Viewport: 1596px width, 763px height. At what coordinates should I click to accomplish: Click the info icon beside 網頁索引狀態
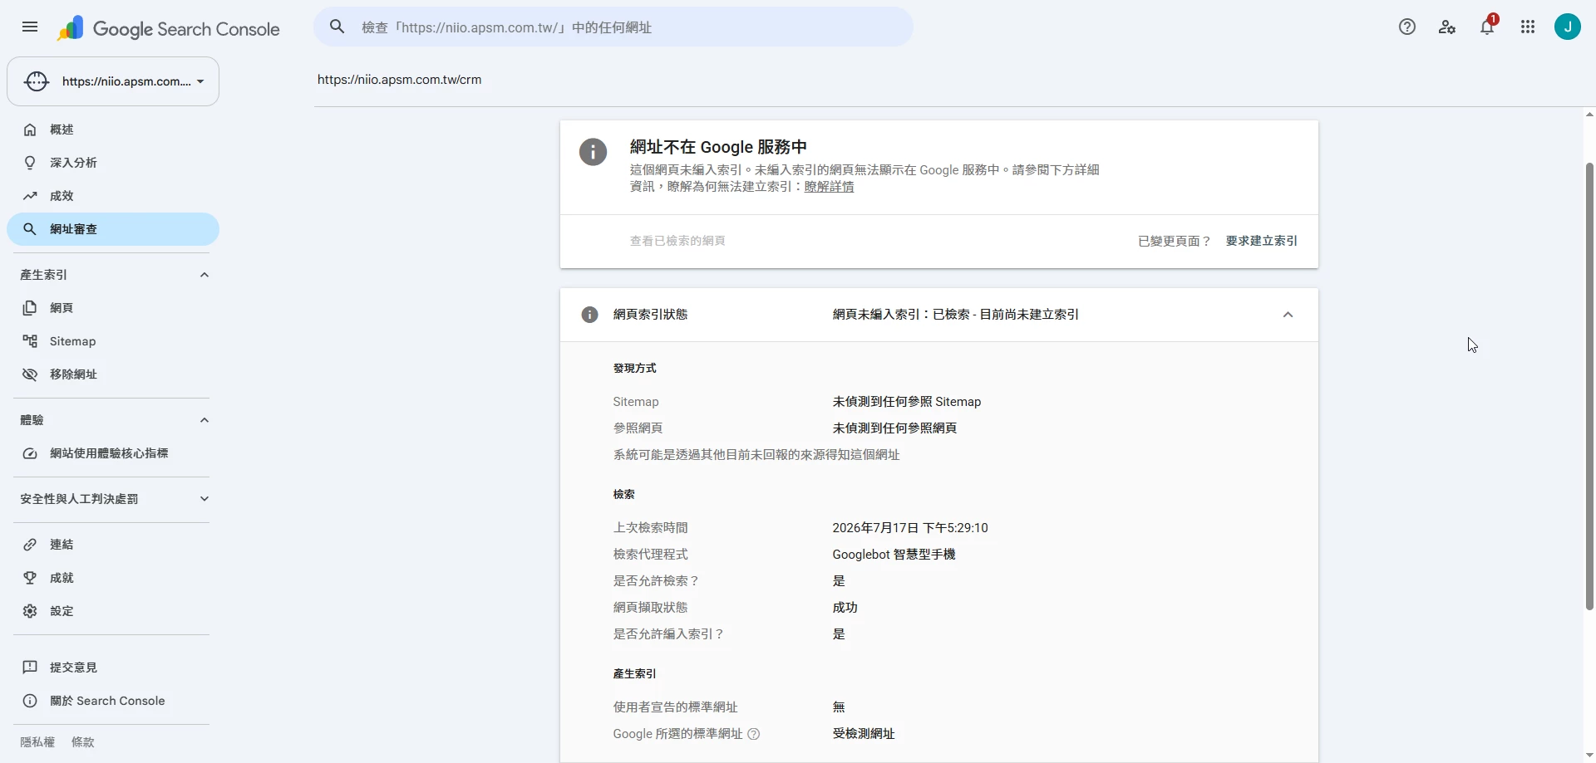pyautogui.click(x=589, y=315)
